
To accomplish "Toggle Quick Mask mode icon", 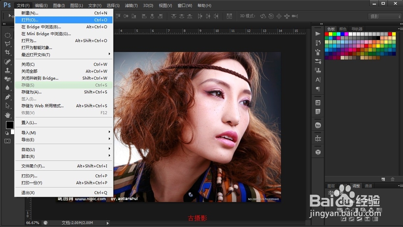I will [x=7, y=141].
